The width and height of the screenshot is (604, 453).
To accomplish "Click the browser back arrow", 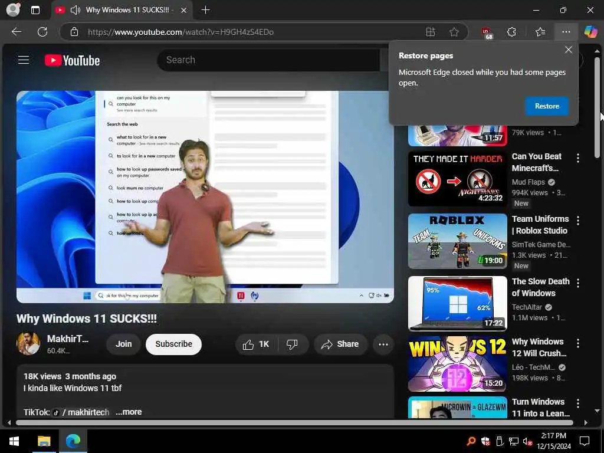I will point(16,32).
